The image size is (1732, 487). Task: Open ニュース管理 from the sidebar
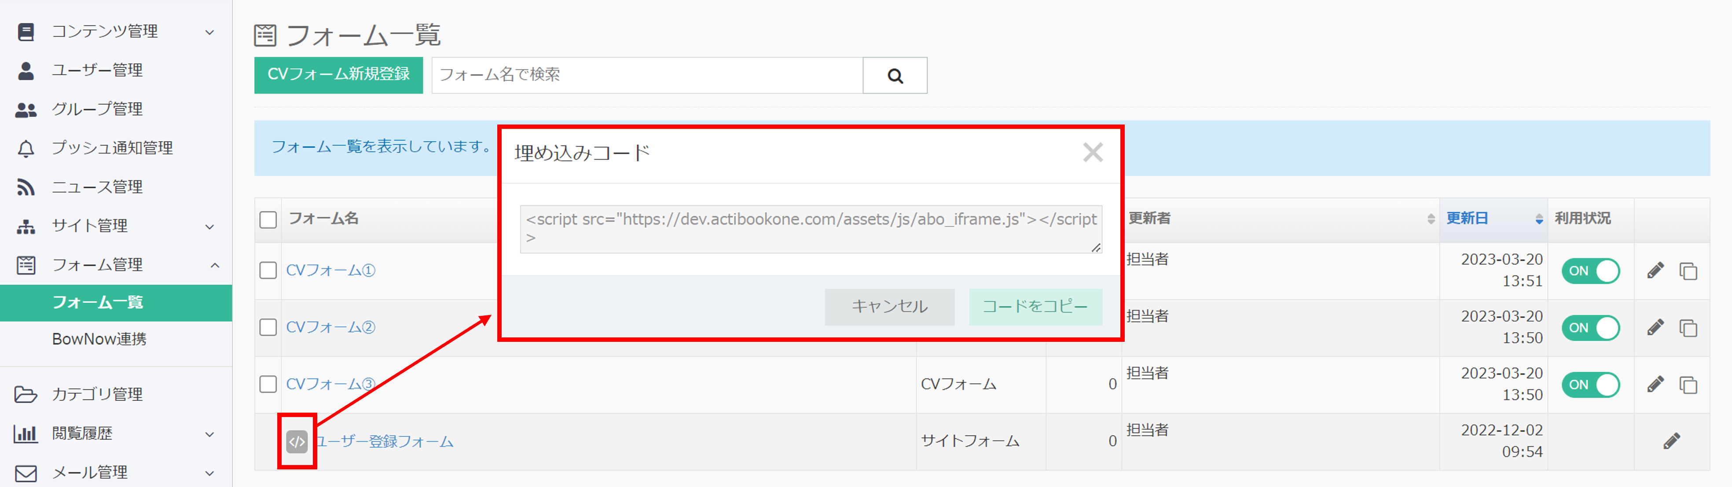[97, 187]
